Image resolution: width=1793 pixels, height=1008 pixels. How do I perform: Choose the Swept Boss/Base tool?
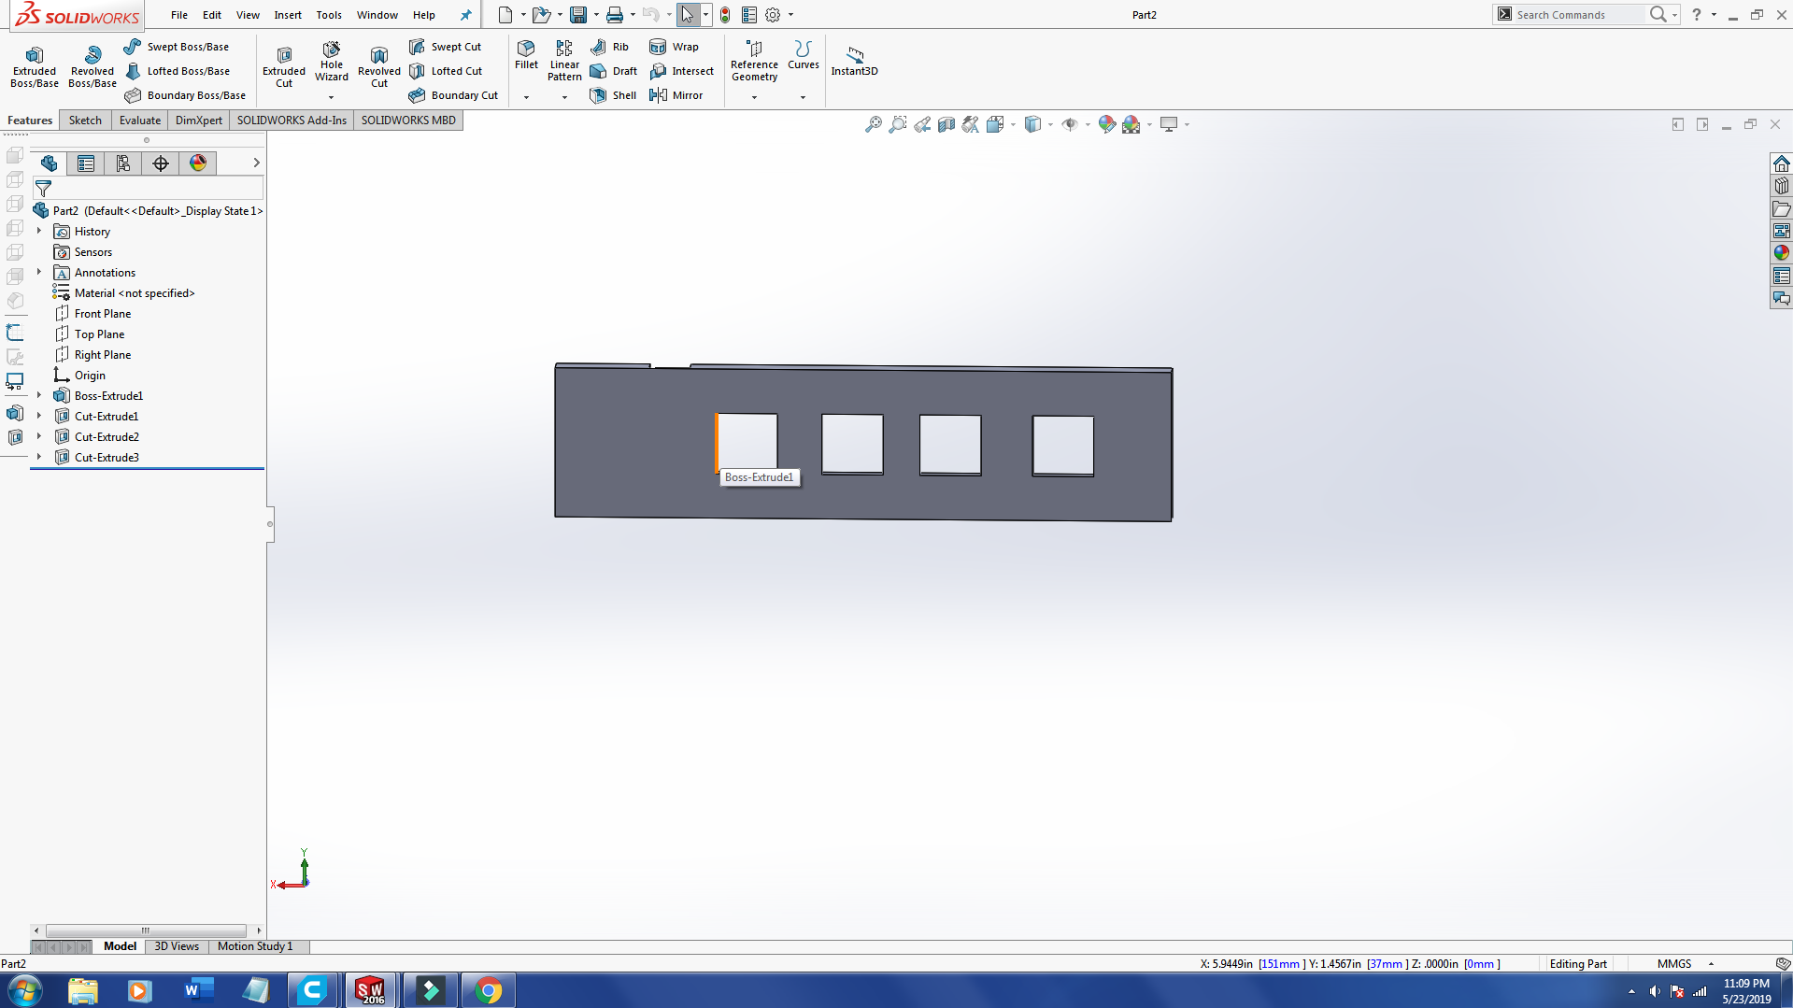point(177,47)
